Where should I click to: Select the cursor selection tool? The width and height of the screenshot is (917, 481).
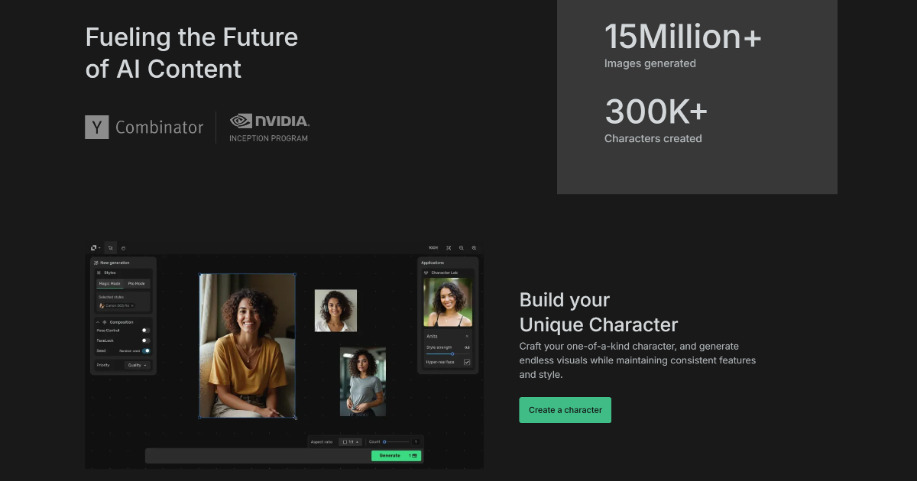(x=110, y=247)
